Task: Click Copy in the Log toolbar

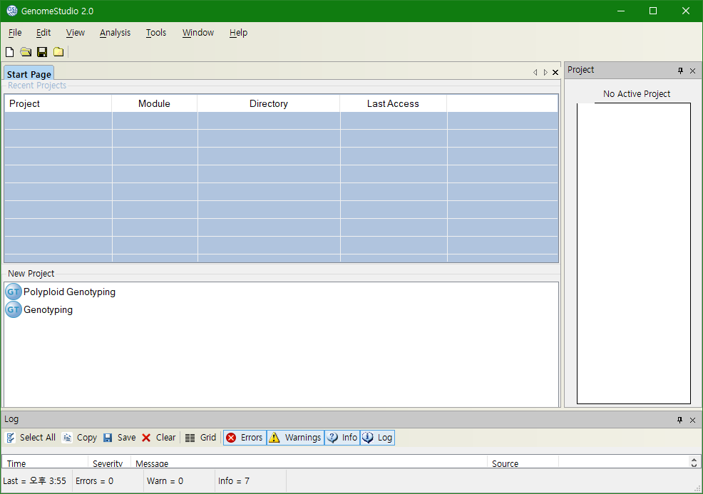Action: pyautogui.click(x=79, y=438)
